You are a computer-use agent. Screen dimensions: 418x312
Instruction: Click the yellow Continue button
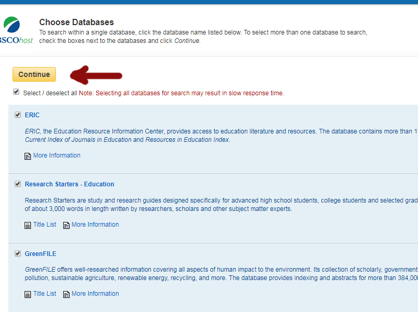pos(34,74)
